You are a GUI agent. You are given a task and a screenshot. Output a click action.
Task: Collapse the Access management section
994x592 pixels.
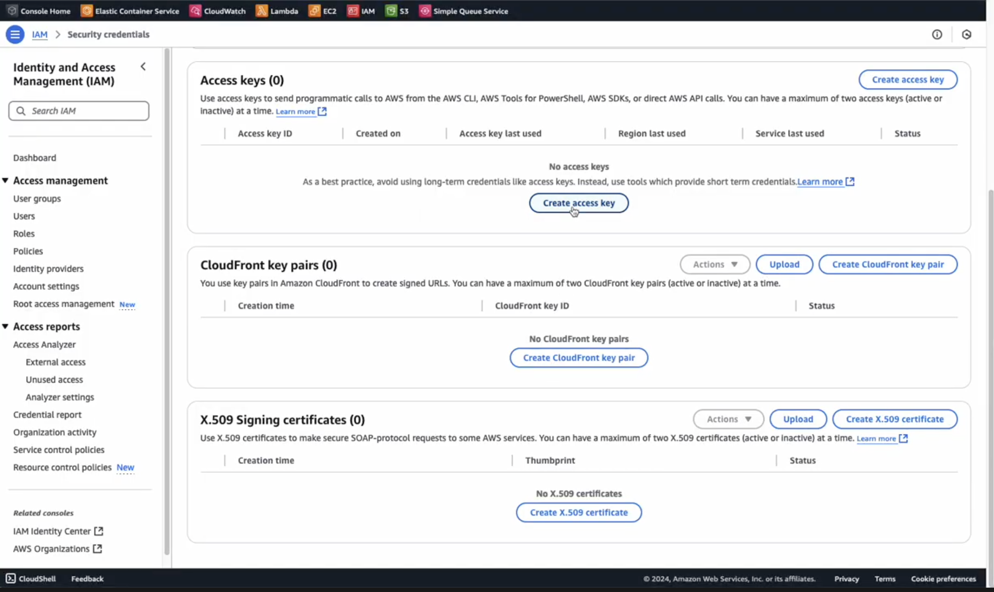5,180
